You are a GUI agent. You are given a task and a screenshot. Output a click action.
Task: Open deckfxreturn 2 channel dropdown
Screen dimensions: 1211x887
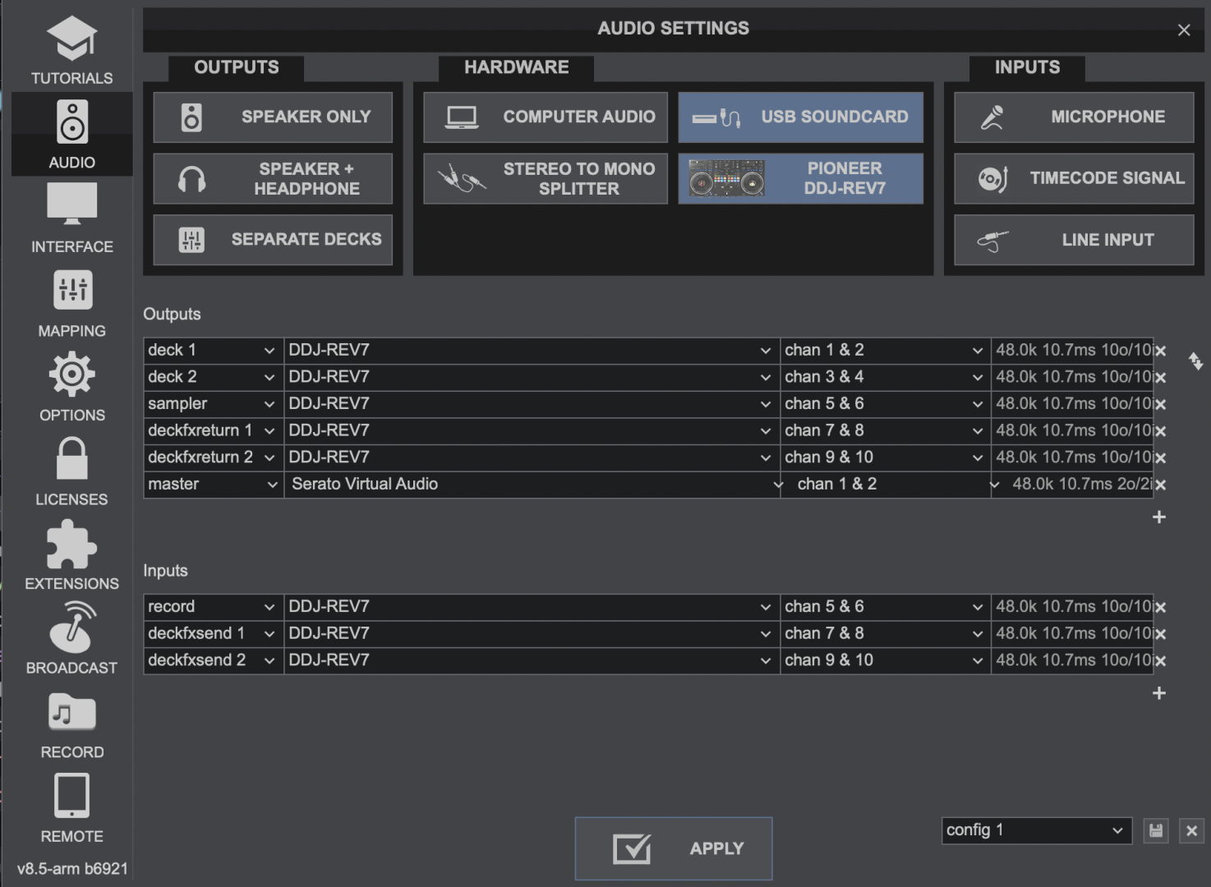(x=885, y=457)
